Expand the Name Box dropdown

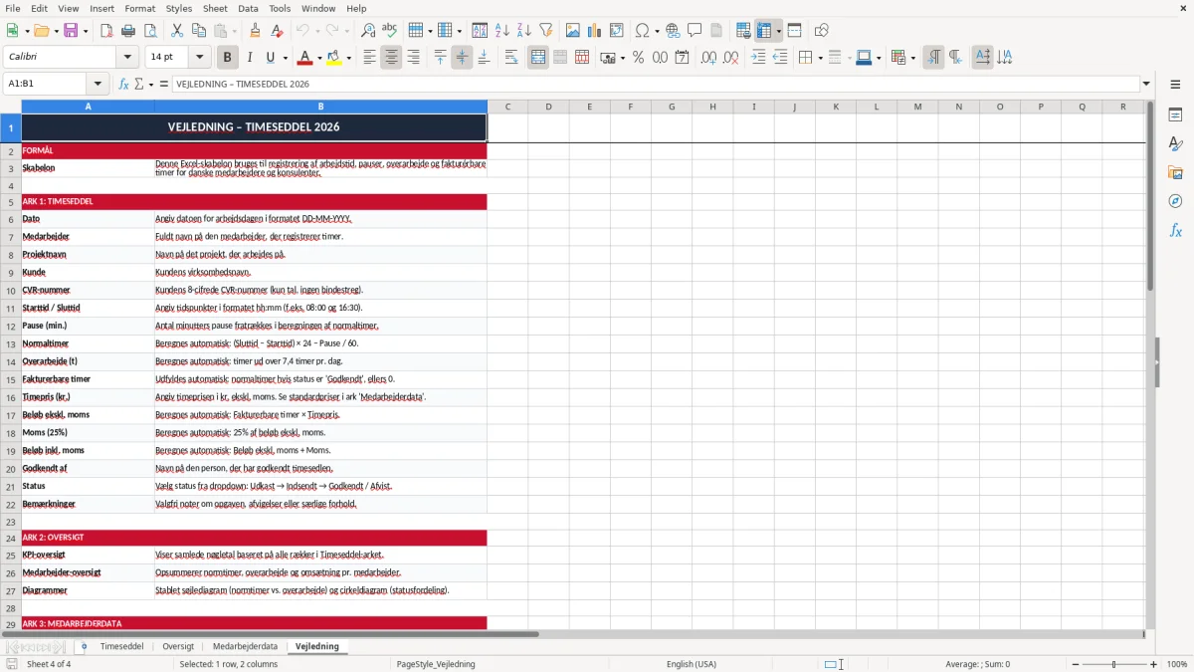[98, 85]
